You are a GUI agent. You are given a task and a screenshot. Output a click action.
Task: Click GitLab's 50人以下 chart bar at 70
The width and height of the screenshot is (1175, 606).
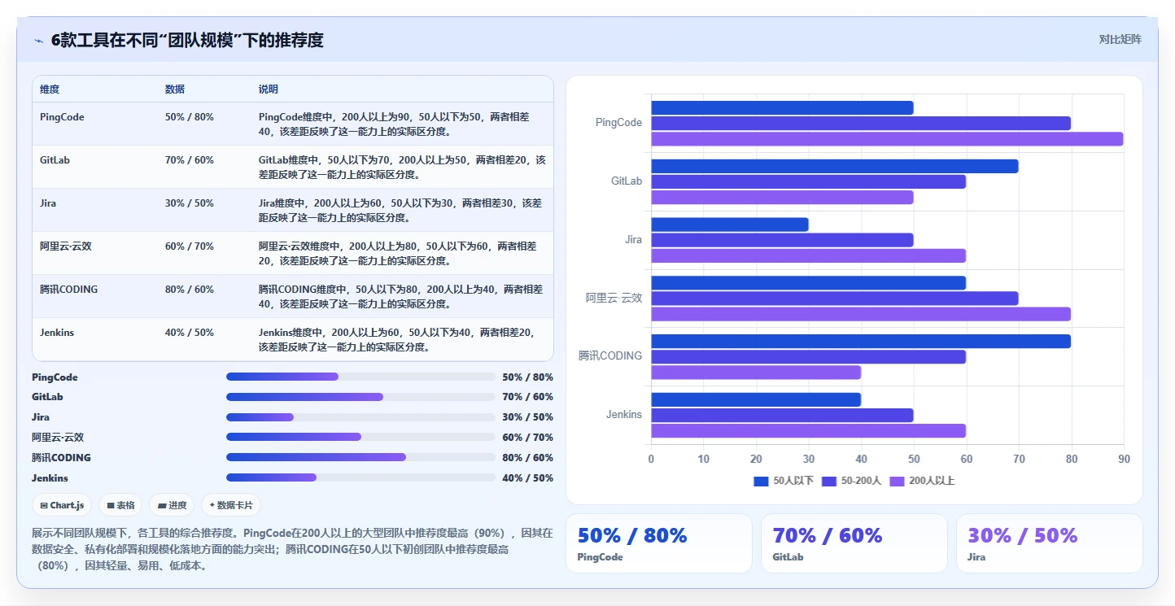(x=834, y=166)
